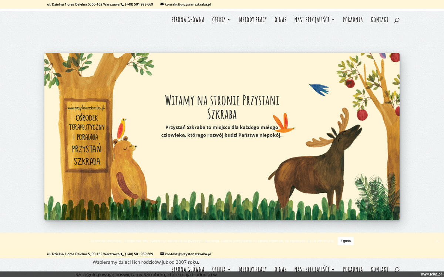444x277 pixels.
Task: Click the kontakt@przystanszkraba.pl email in the top bar
Action: (x=188, y=4)
